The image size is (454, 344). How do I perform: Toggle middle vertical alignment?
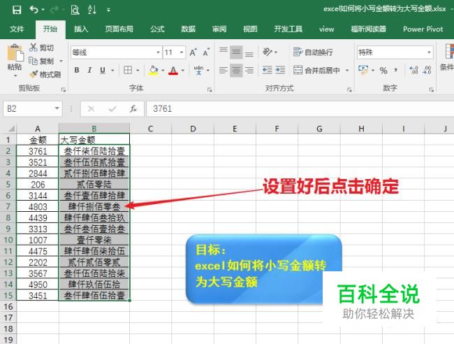[x=236, y=52]
